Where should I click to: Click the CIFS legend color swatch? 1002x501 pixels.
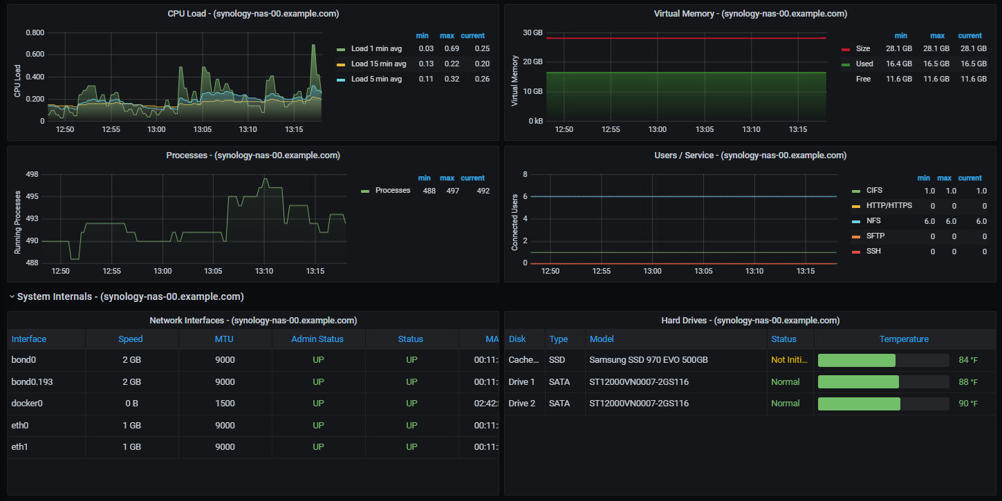(856, 191)
